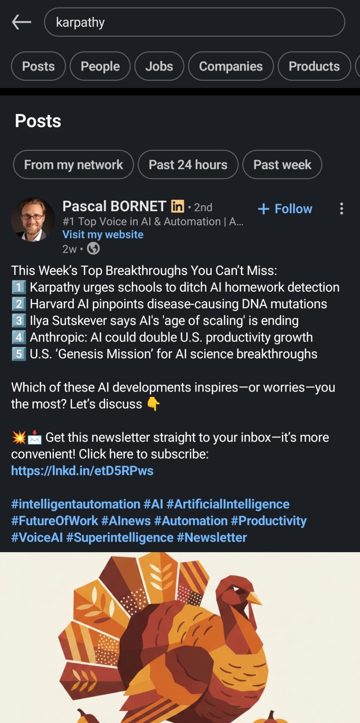The image size is (360, 723).
Task: Tap the search field containing 'karpathy'
Action: [194, 22]
